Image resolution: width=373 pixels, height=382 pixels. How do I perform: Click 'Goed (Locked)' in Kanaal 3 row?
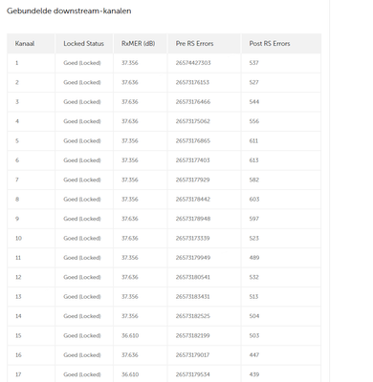point(82,102)
